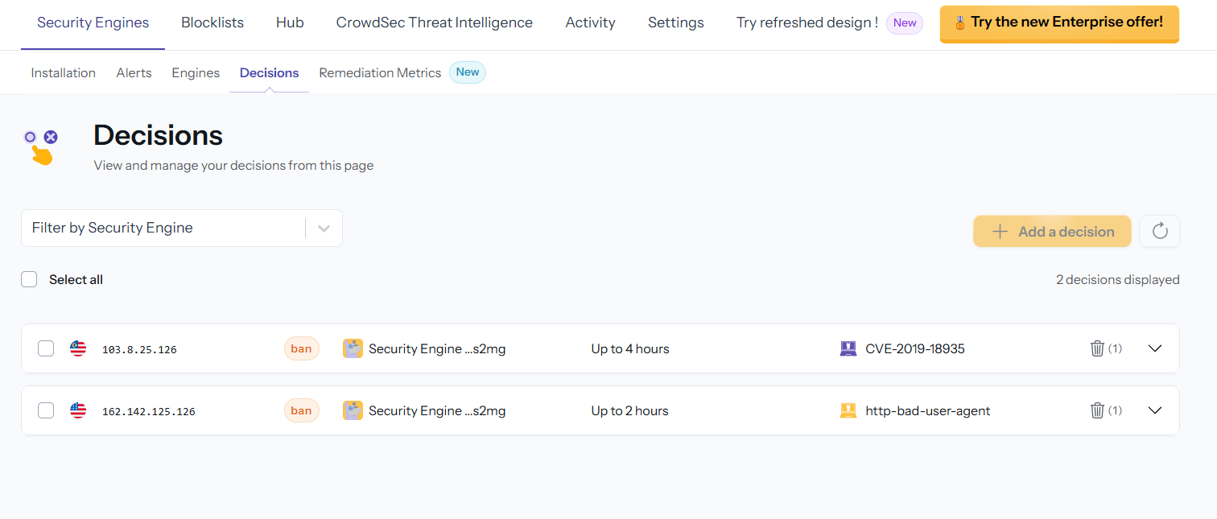Open the Engines sub-tab

click(x=196, y=72)
